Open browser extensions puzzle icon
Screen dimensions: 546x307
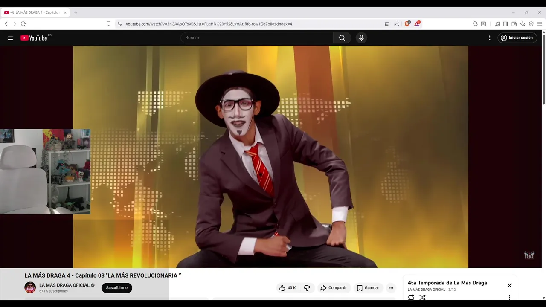coord(475,24)
